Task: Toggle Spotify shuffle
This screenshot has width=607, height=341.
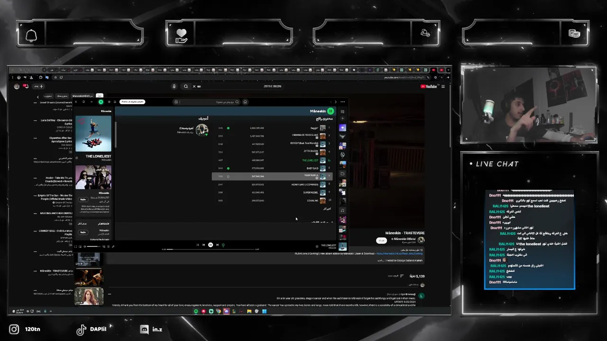Action: click(x=198, y=245)
